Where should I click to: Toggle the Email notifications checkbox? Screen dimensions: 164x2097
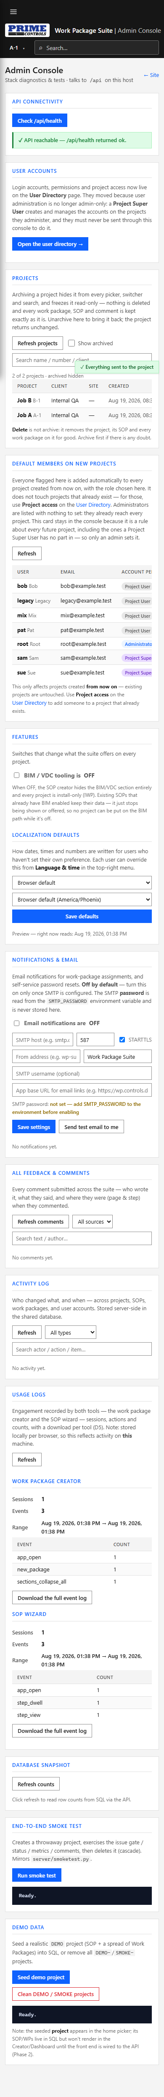pyautogui.click(x=16, y=1023)
